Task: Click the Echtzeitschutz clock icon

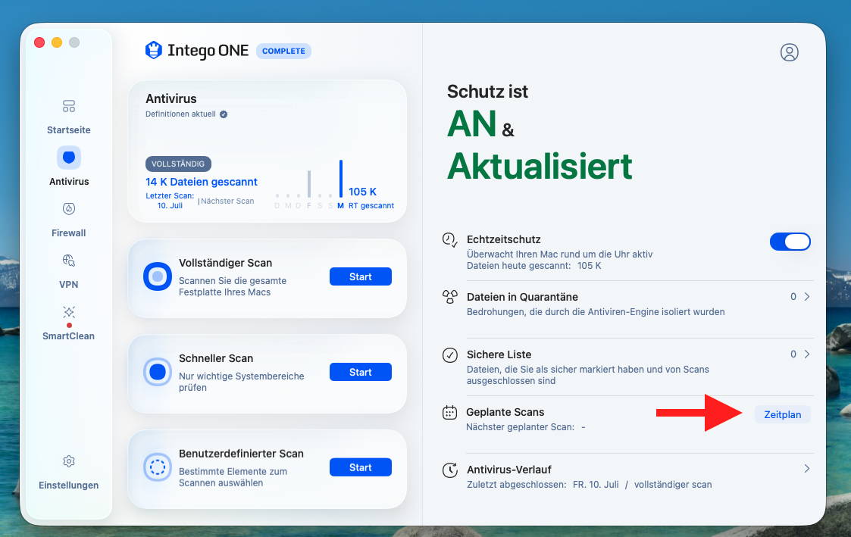Action: coord(450,240)
